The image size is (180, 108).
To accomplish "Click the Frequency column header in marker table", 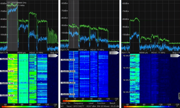I will point(79,103).
